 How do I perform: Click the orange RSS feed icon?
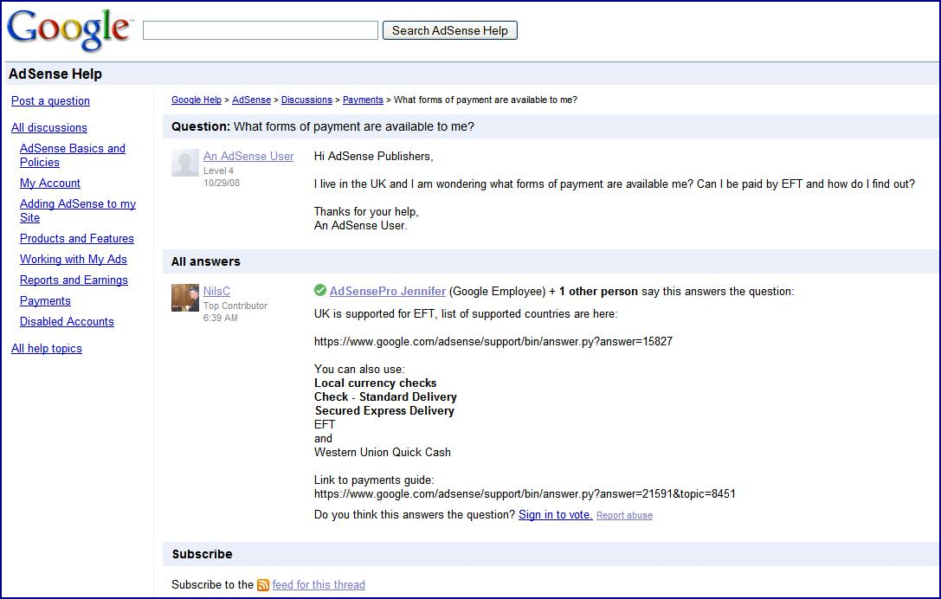263,585
